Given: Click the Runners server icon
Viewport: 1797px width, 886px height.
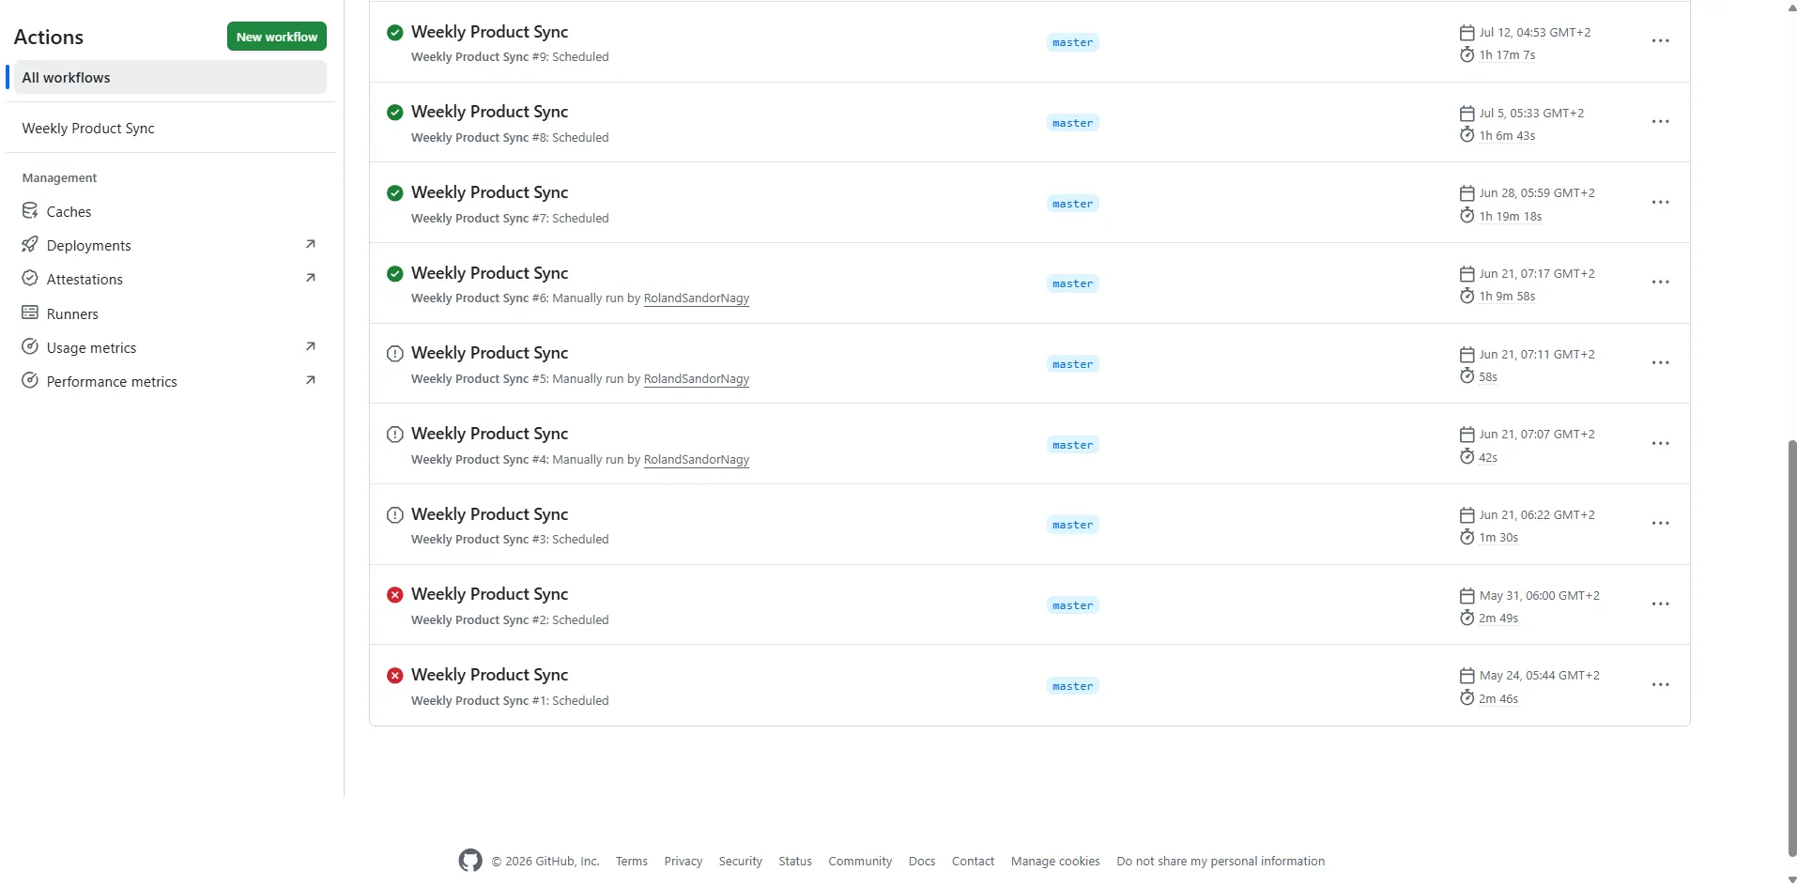Looking at the screenshot, I should coord(30,313).
